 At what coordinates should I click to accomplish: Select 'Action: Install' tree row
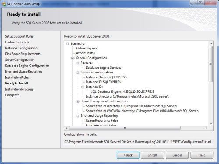(x=85, y=53)
